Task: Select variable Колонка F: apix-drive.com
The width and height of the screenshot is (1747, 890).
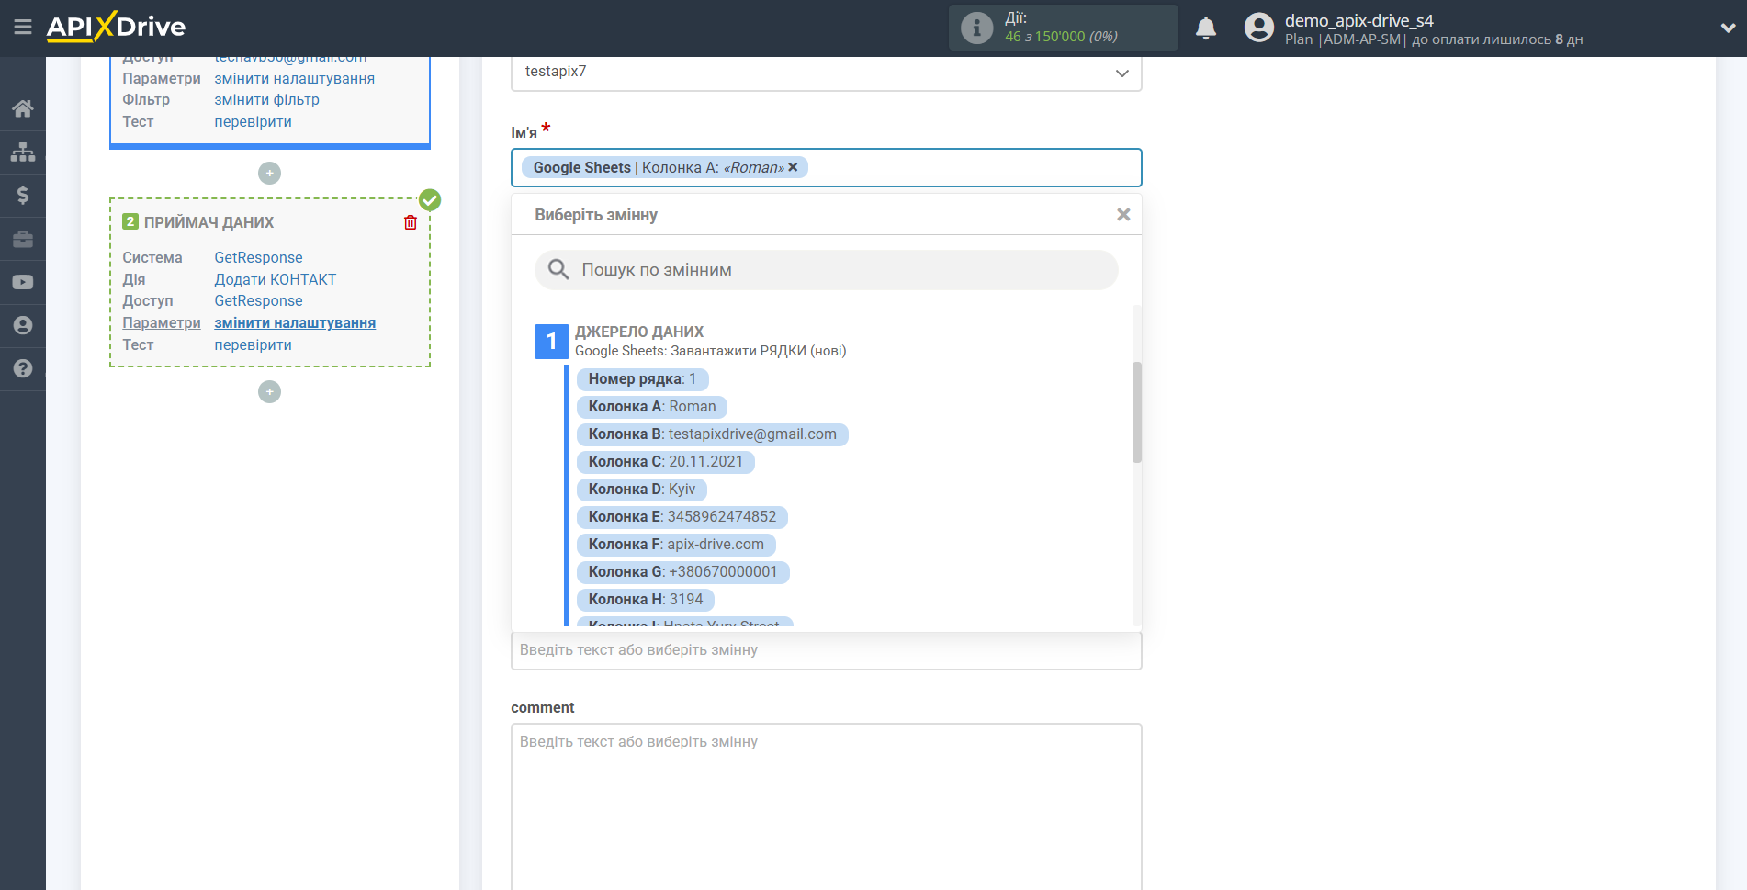Action: [676, 545]
